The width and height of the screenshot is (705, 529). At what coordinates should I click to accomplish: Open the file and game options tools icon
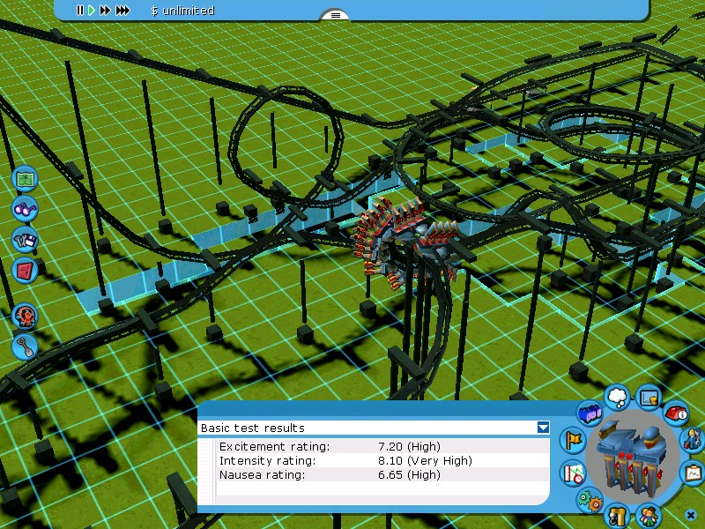(26, 239)
